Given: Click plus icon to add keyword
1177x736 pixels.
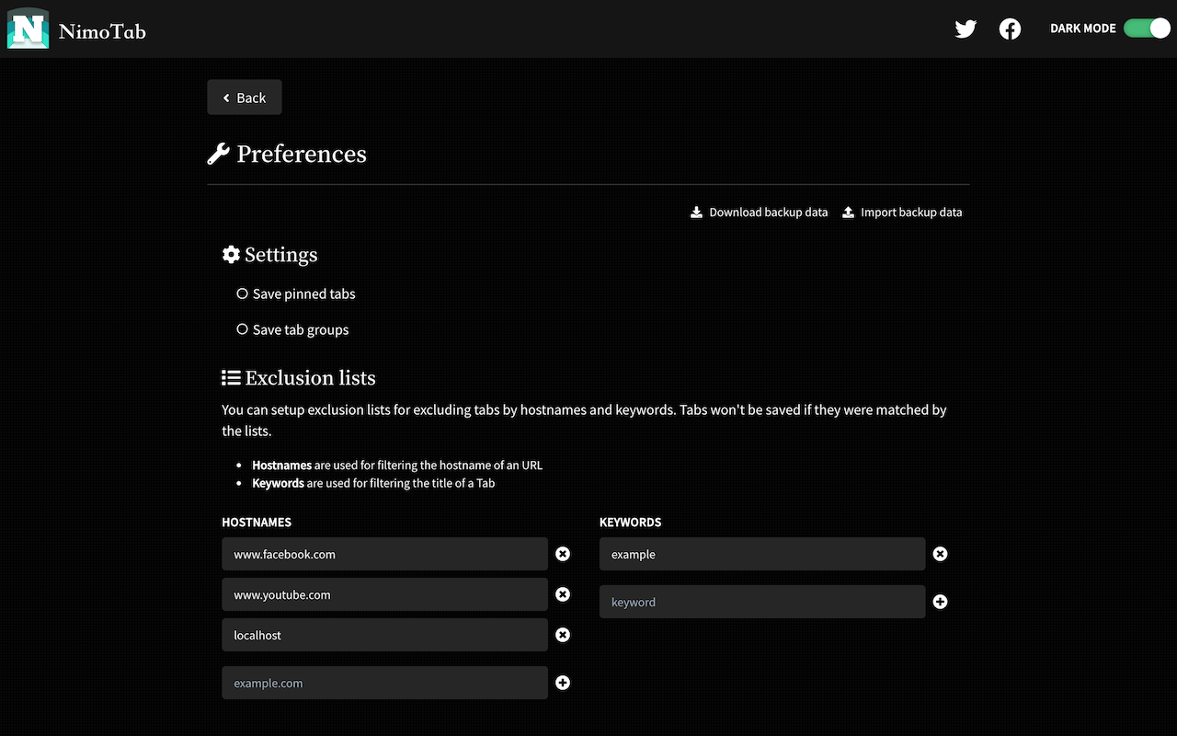Looking at the screenshot, I should point(940,602).
